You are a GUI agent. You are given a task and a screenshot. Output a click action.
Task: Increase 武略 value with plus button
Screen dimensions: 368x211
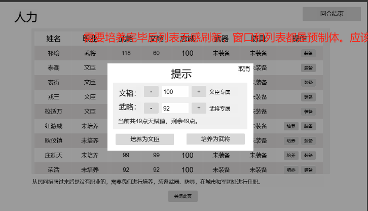pyautogui.click(x=199, y=108)
